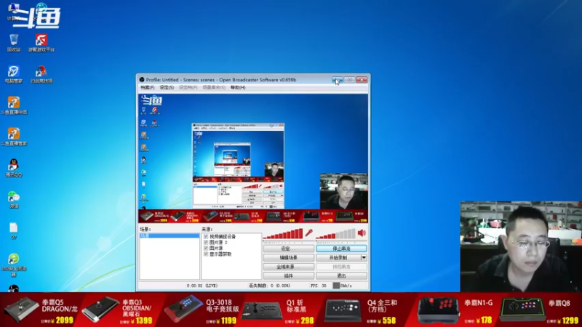582x327 pixels.
Task: Toggle the 图片源 2 source checkbox
Action: (206, 242)
